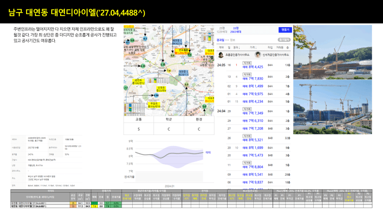Click 직거래 badge above 7억 7,830

(x=247, y=74)
